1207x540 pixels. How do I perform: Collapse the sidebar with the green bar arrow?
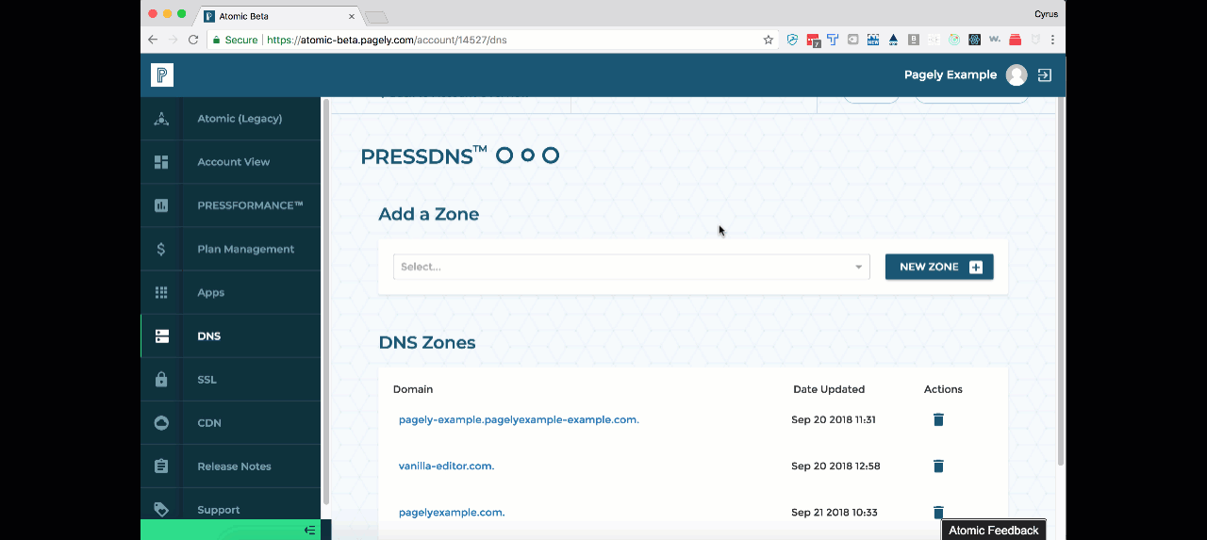pyautogui.click(x=309, y=531)
